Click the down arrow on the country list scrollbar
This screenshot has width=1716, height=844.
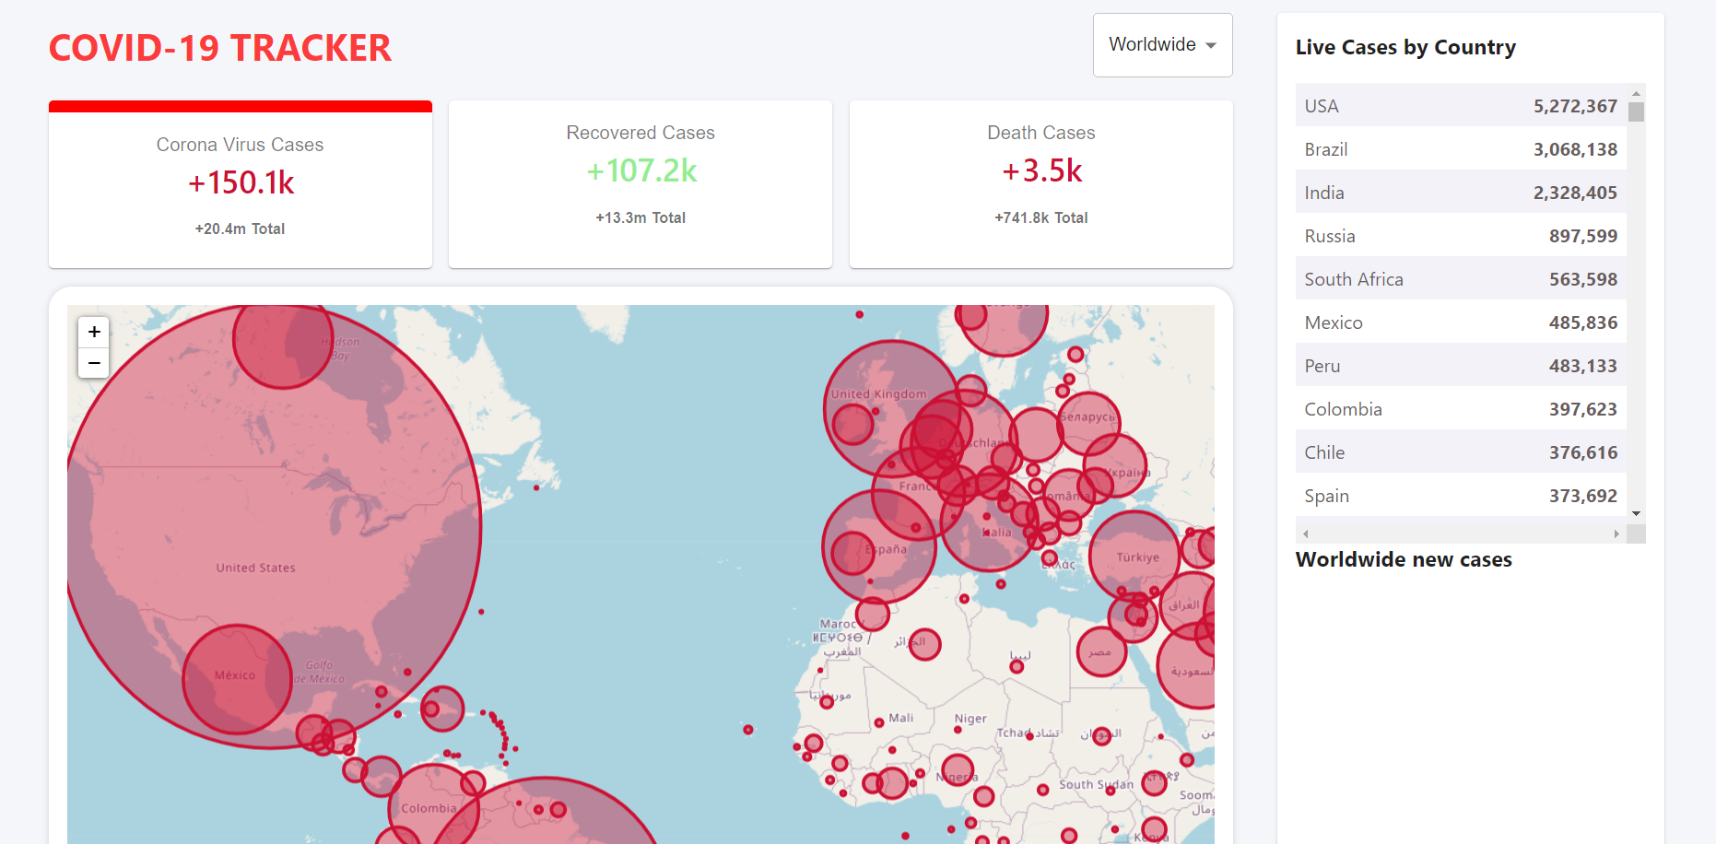[x=1636, y=513]
